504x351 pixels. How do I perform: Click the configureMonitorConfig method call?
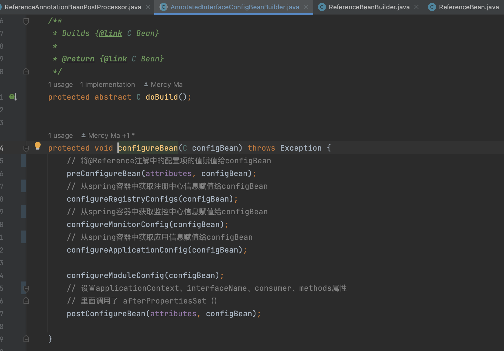click(117, 224)
